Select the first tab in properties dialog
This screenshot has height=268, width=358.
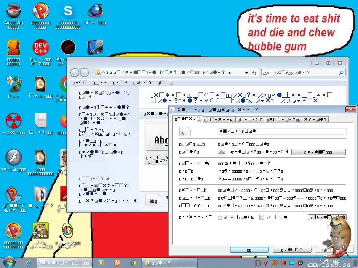[188, 119]
